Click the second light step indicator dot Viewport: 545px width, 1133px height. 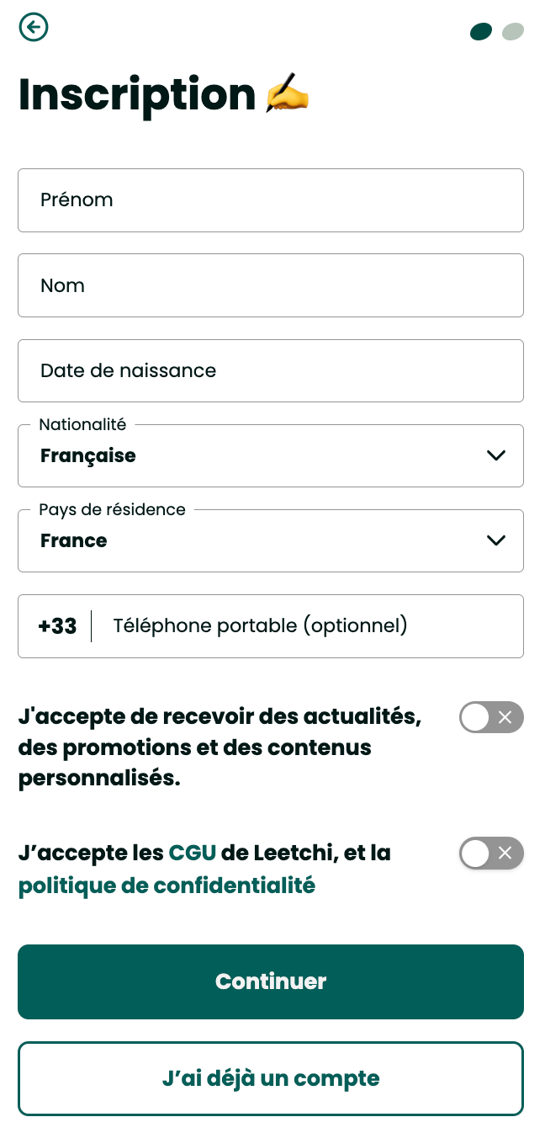512,32
